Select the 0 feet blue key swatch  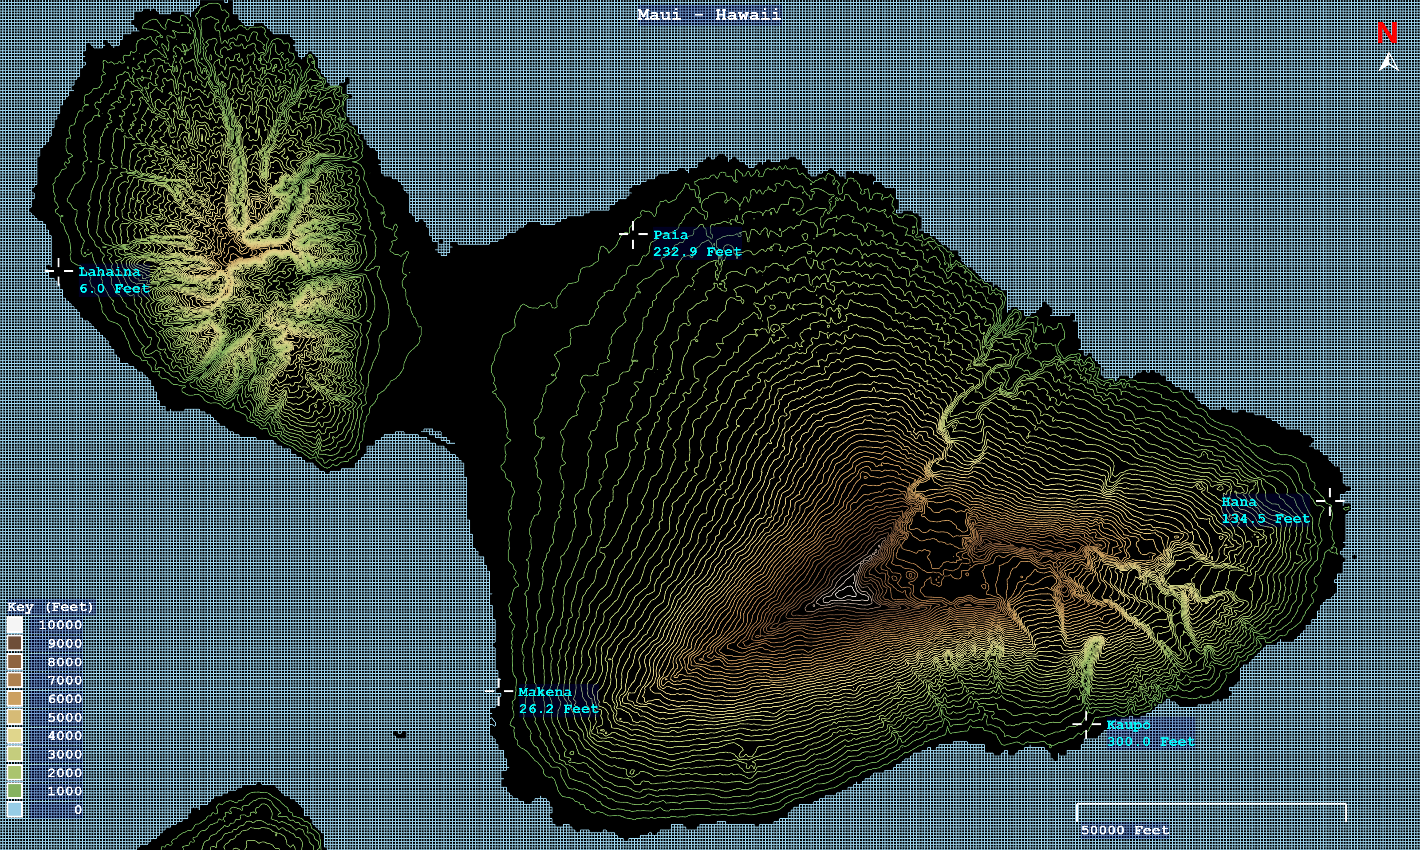[x=15, y=809]
